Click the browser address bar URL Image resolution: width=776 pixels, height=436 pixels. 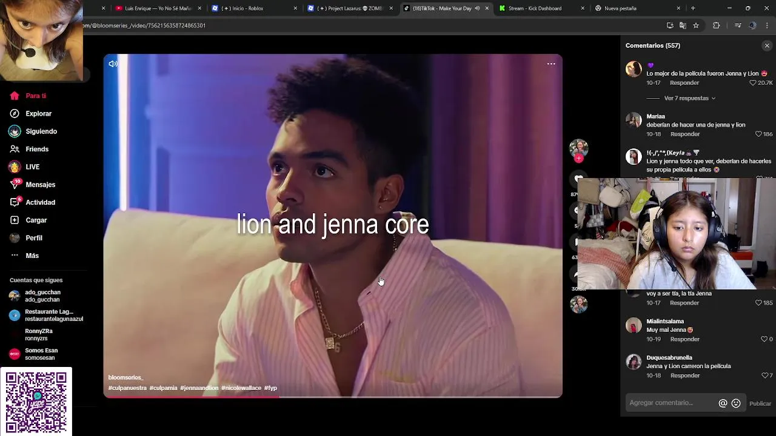[x=144, y=25]
